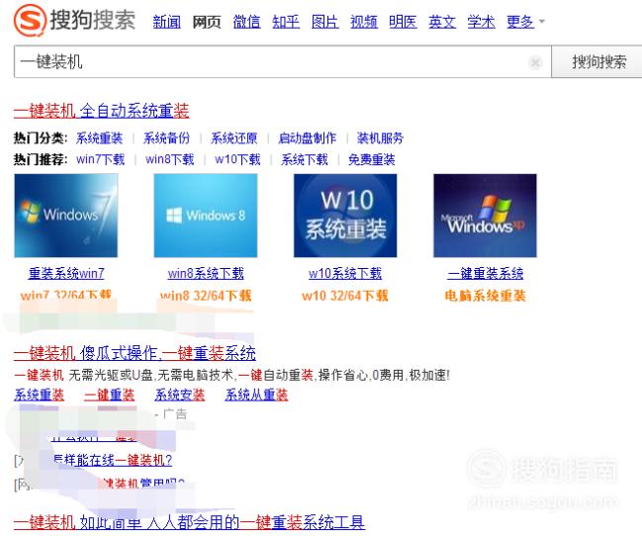The width and height of the screenshot is (642, 536).
Task: Click the 系统从重装 sublink
Action: click(x=256, y=395)
